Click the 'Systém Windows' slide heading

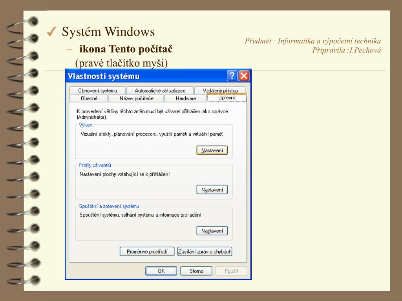point(108,32)
